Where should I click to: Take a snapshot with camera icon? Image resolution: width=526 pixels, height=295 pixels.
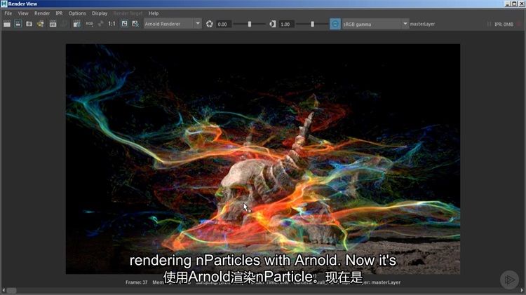click(29, 24)
